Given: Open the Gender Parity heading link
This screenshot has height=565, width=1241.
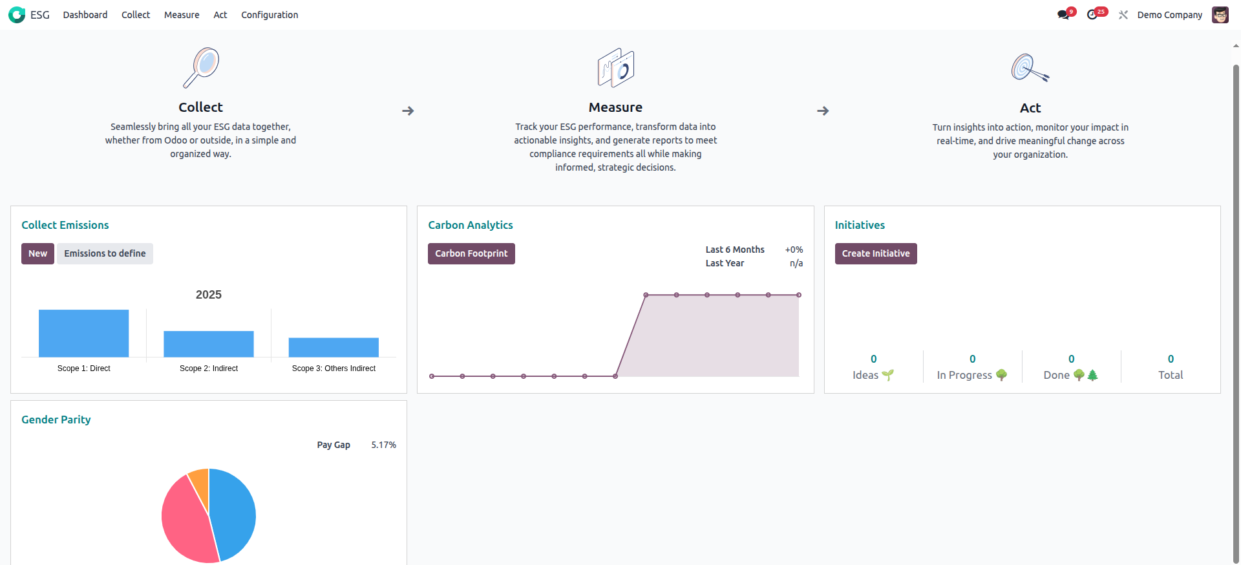Looking at the screenshot, I should [56, 420].
